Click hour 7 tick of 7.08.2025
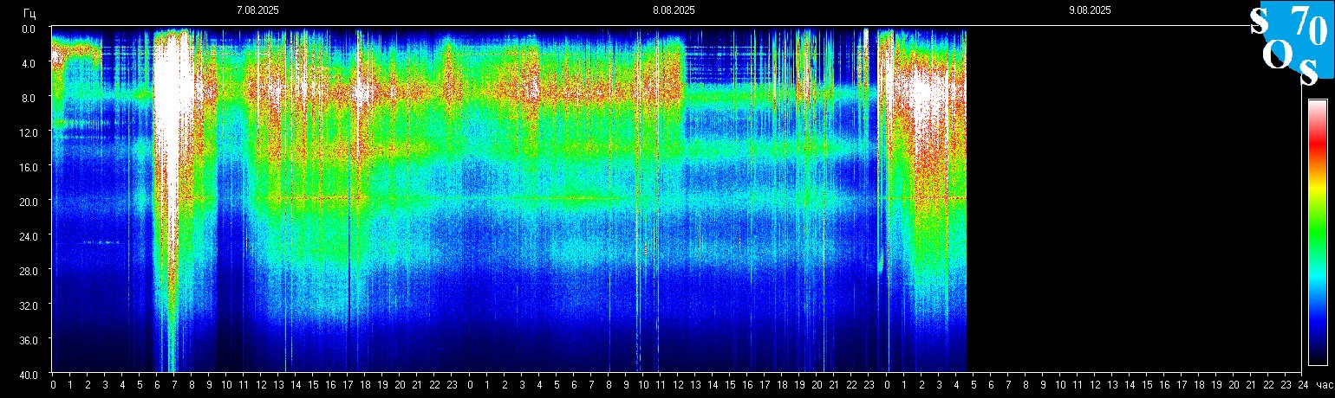1335x398 pixels. pyautogui.click(x=174, y=384)
